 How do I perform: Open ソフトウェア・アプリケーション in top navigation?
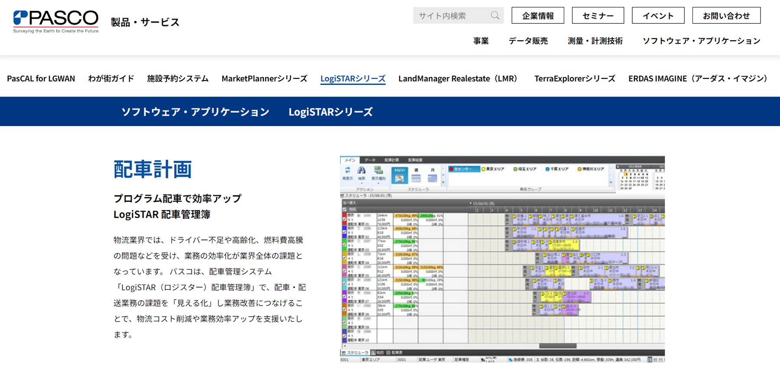point(702,41)
